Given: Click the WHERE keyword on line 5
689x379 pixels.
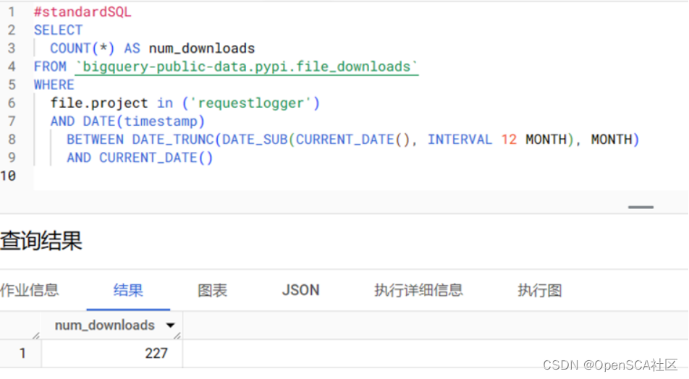Looking at the screenshot, I should (54, 85).
